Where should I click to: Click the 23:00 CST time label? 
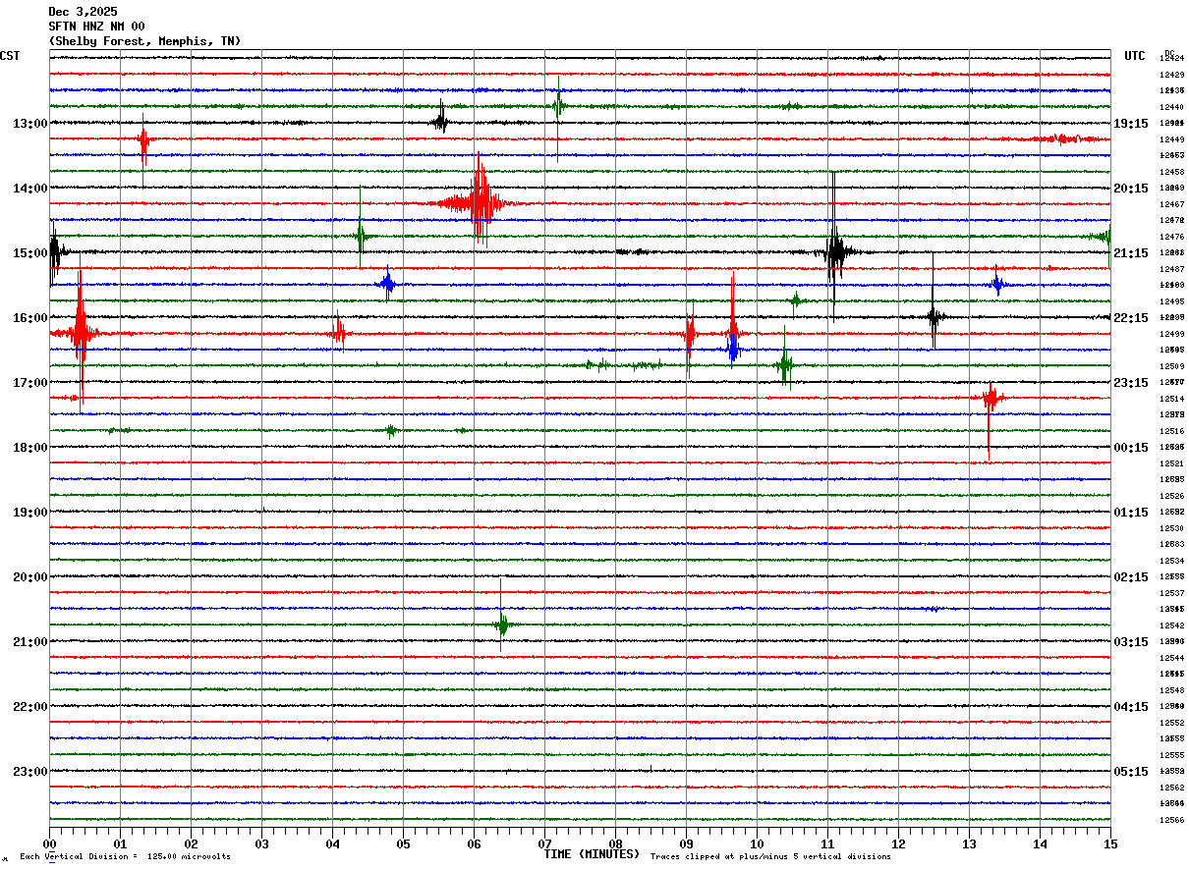29,772
